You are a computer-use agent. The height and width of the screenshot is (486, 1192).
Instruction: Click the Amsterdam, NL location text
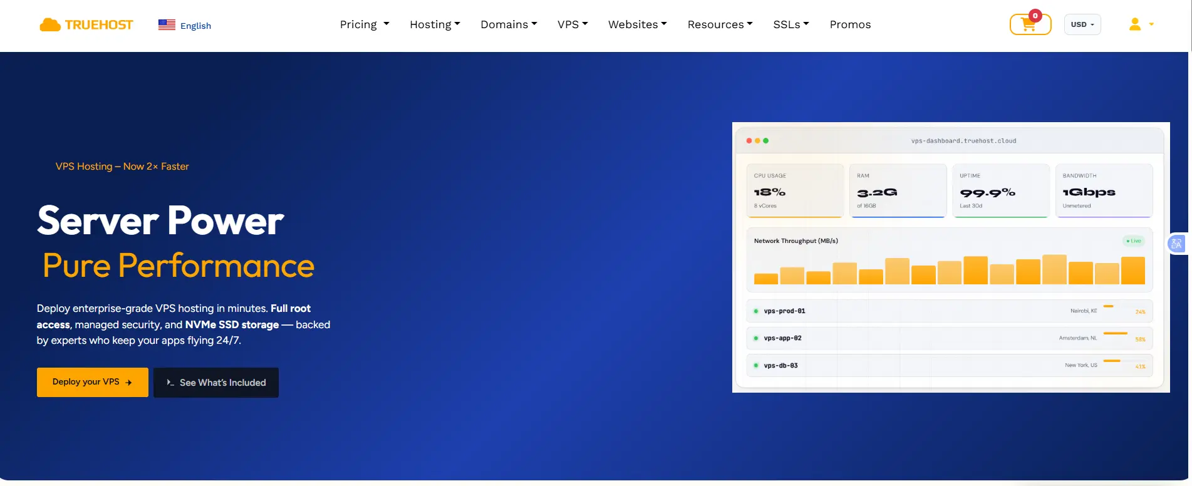click(x=1078, y=338)
